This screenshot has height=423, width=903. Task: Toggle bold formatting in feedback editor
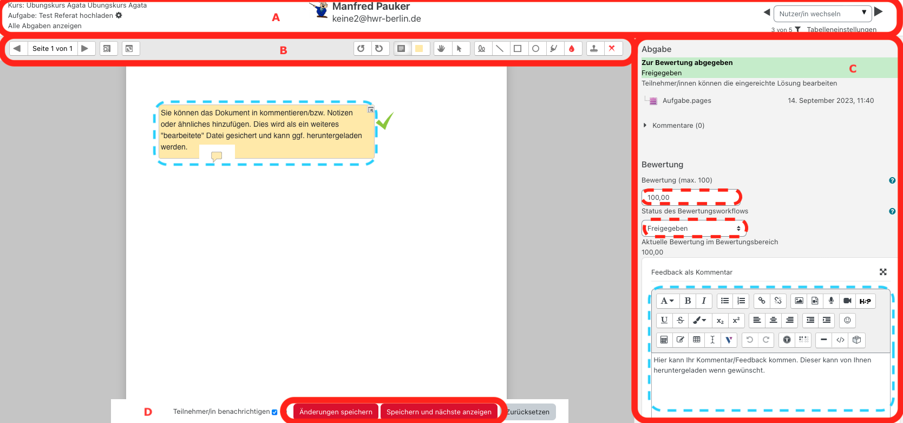point(688,301)
